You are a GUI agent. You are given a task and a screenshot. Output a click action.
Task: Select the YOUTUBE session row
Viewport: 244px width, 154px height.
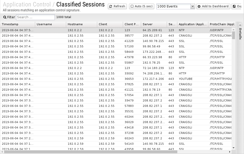pyautogui.click(x=116, y=79)
